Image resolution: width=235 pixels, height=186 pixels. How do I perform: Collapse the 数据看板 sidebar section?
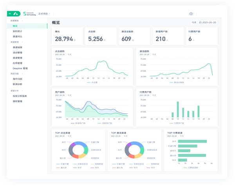pyautogui.click(x=22, y=20)
